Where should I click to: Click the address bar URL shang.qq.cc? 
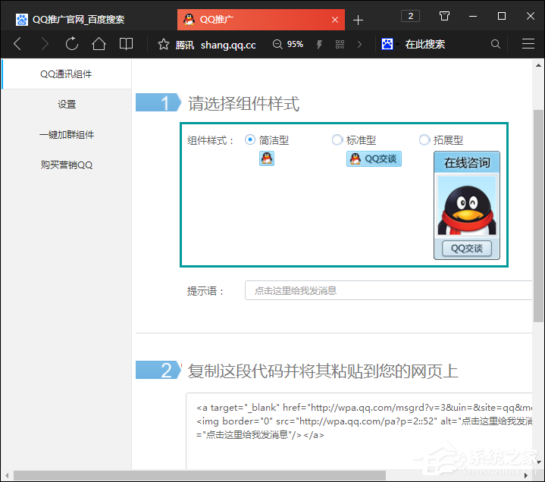(x=228, y=45)
